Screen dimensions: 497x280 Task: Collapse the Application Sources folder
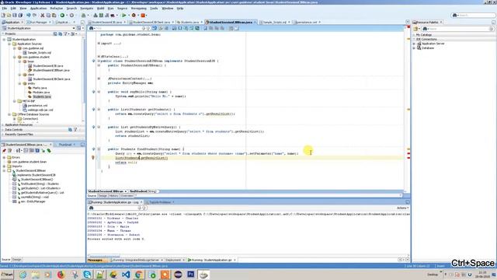pos(9,44)
